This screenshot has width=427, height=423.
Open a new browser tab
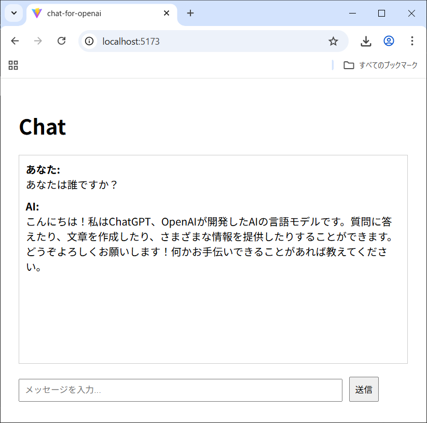click(190, 14)
